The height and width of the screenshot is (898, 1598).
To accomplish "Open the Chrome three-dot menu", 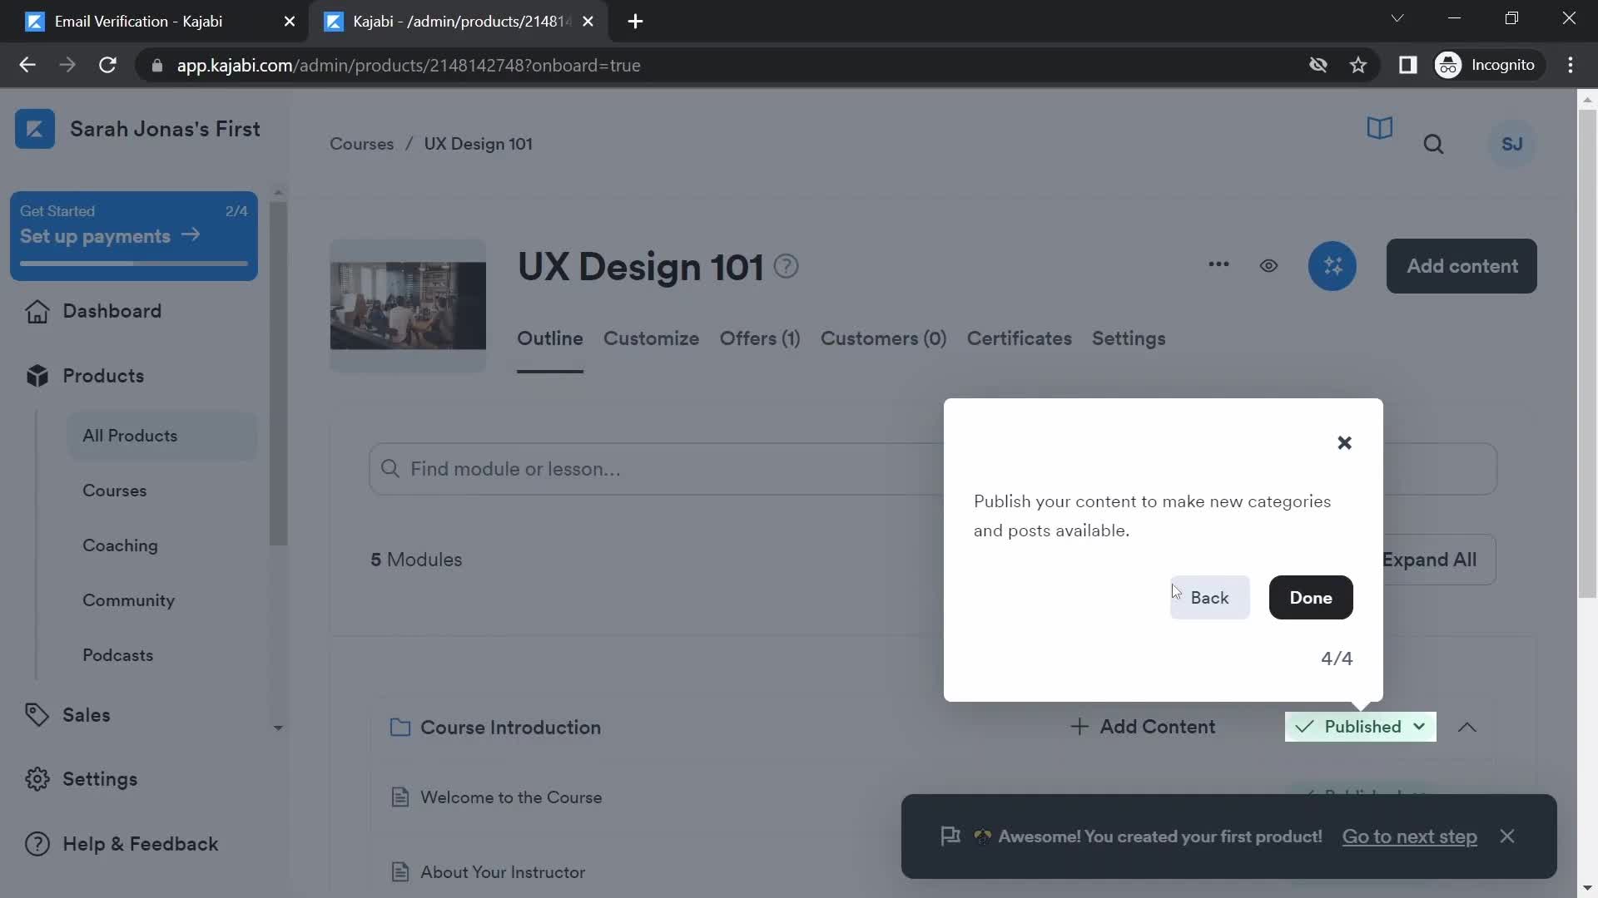I will [x=1571, y=65].
